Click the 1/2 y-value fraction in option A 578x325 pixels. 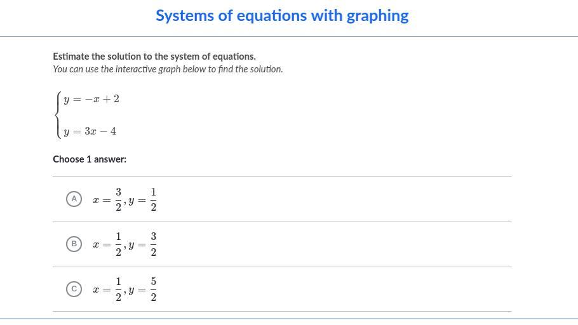(153, 200)
